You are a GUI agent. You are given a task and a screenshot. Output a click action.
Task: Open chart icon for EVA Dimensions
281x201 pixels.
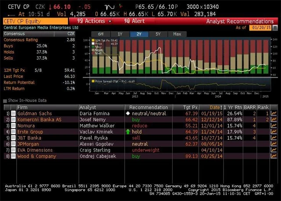(x=274, y=150)
